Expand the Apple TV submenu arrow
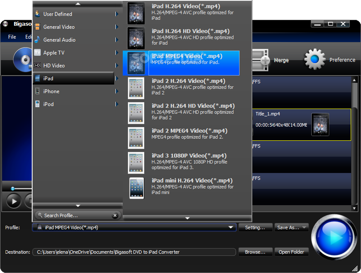The height and width of the screenshot is (273, 361). point(117,53)
